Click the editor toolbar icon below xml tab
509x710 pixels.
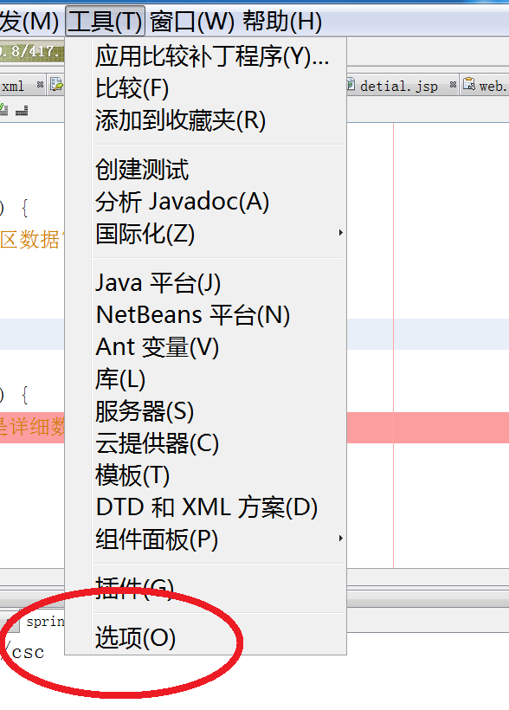pyautogui.click(x=22, y=110)
